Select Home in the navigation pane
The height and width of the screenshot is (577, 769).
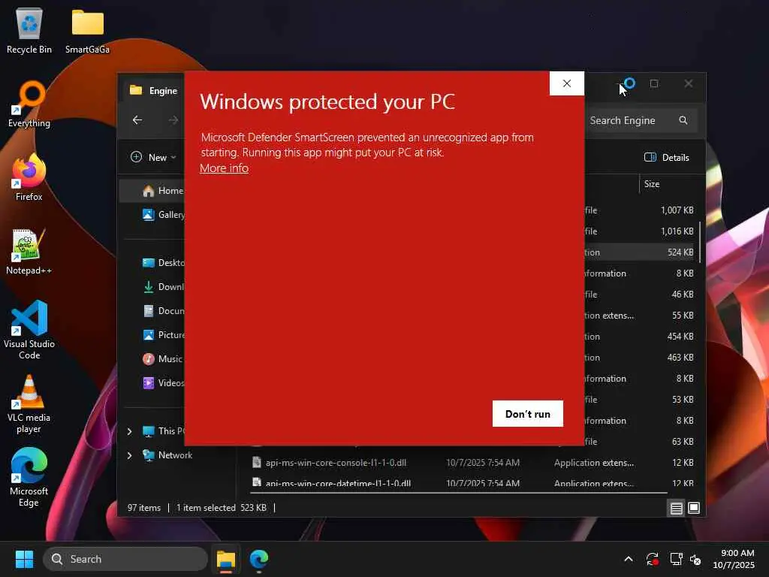click(152, 190)
